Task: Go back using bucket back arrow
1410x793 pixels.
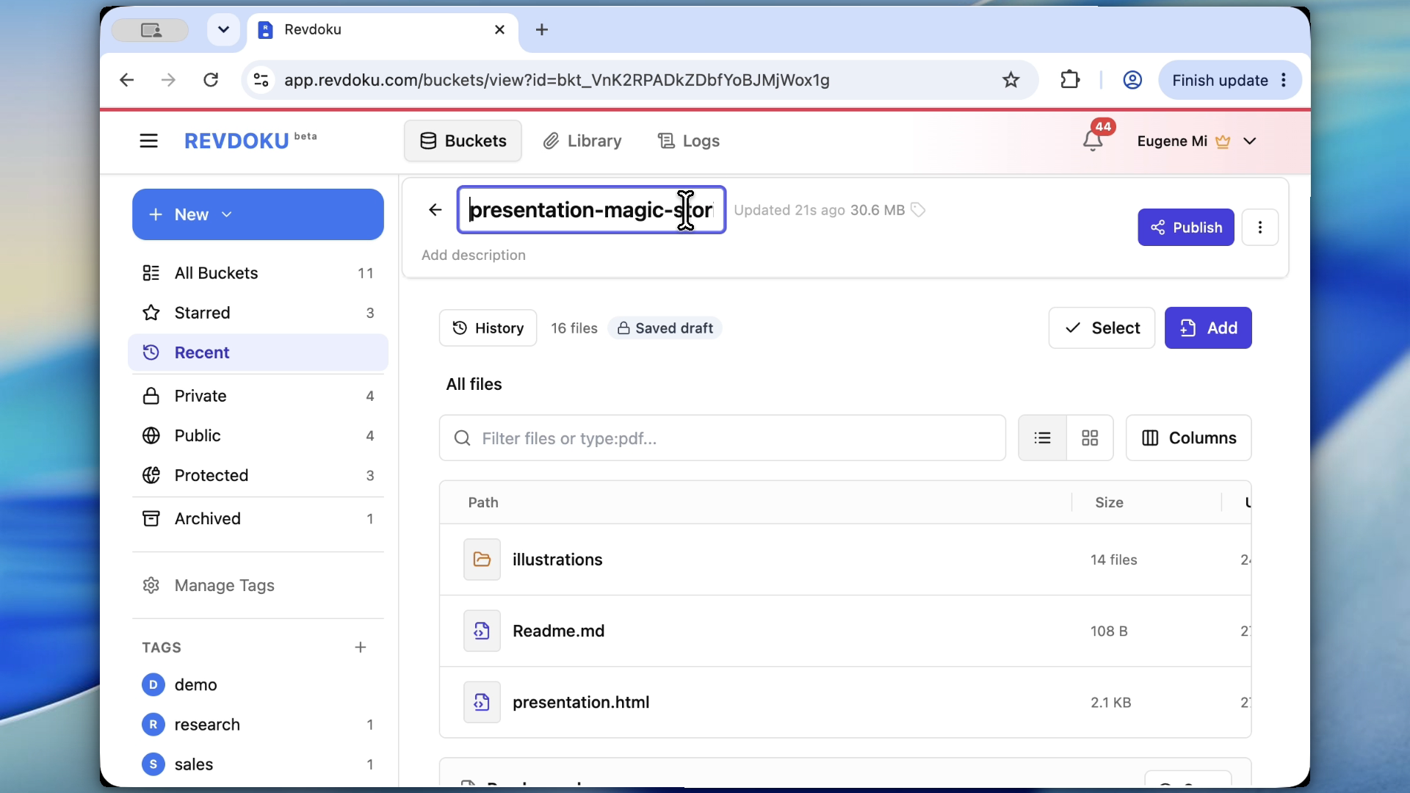Action: [x=435, y=210]
